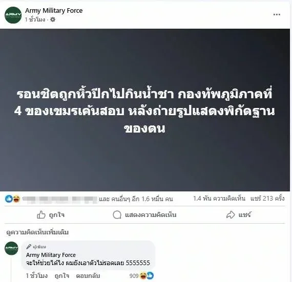The width and height of the screenshot is (292, 282).
Task: Click 'ตอบกลับ' to reply to the comment
Action: 88,275
